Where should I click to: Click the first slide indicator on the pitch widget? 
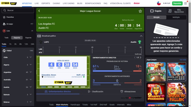(x=43, y=87)
